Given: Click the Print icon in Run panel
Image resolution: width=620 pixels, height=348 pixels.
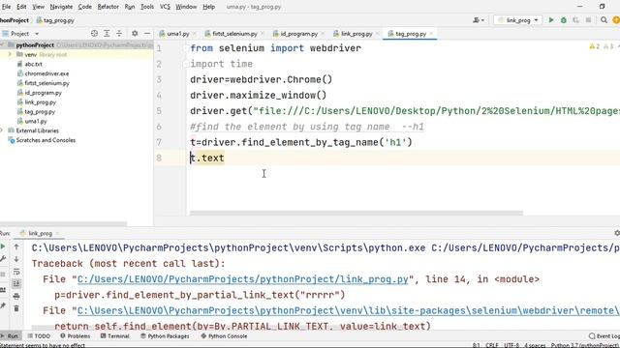Looking at the screenshot, I should pos(16,296).
